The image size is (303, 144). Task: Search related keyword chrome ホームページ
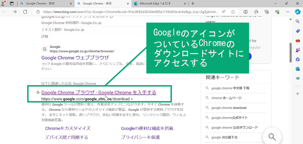[x=226, y=98]
